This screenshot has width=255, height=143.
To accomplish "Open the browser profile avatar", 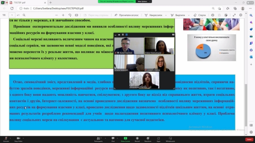I will pyautogui.click(x=243, y=8).
